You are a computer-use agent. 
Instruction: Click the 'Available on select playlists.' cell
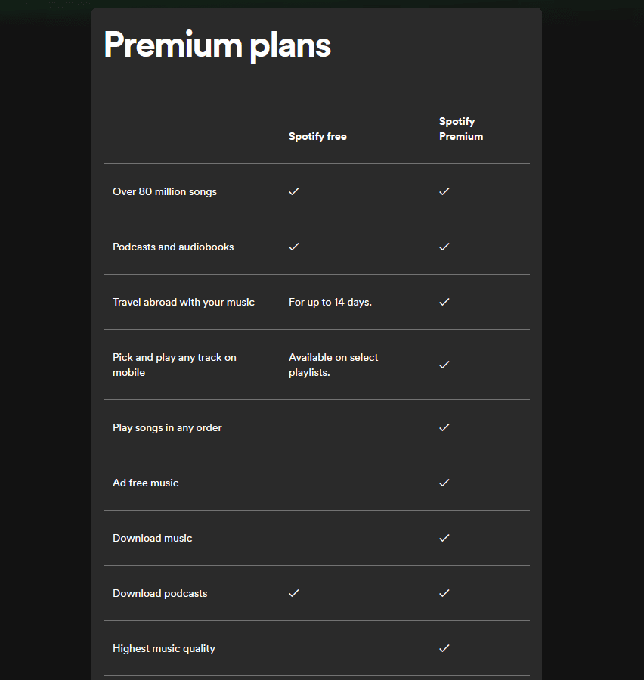coord(333,365)
